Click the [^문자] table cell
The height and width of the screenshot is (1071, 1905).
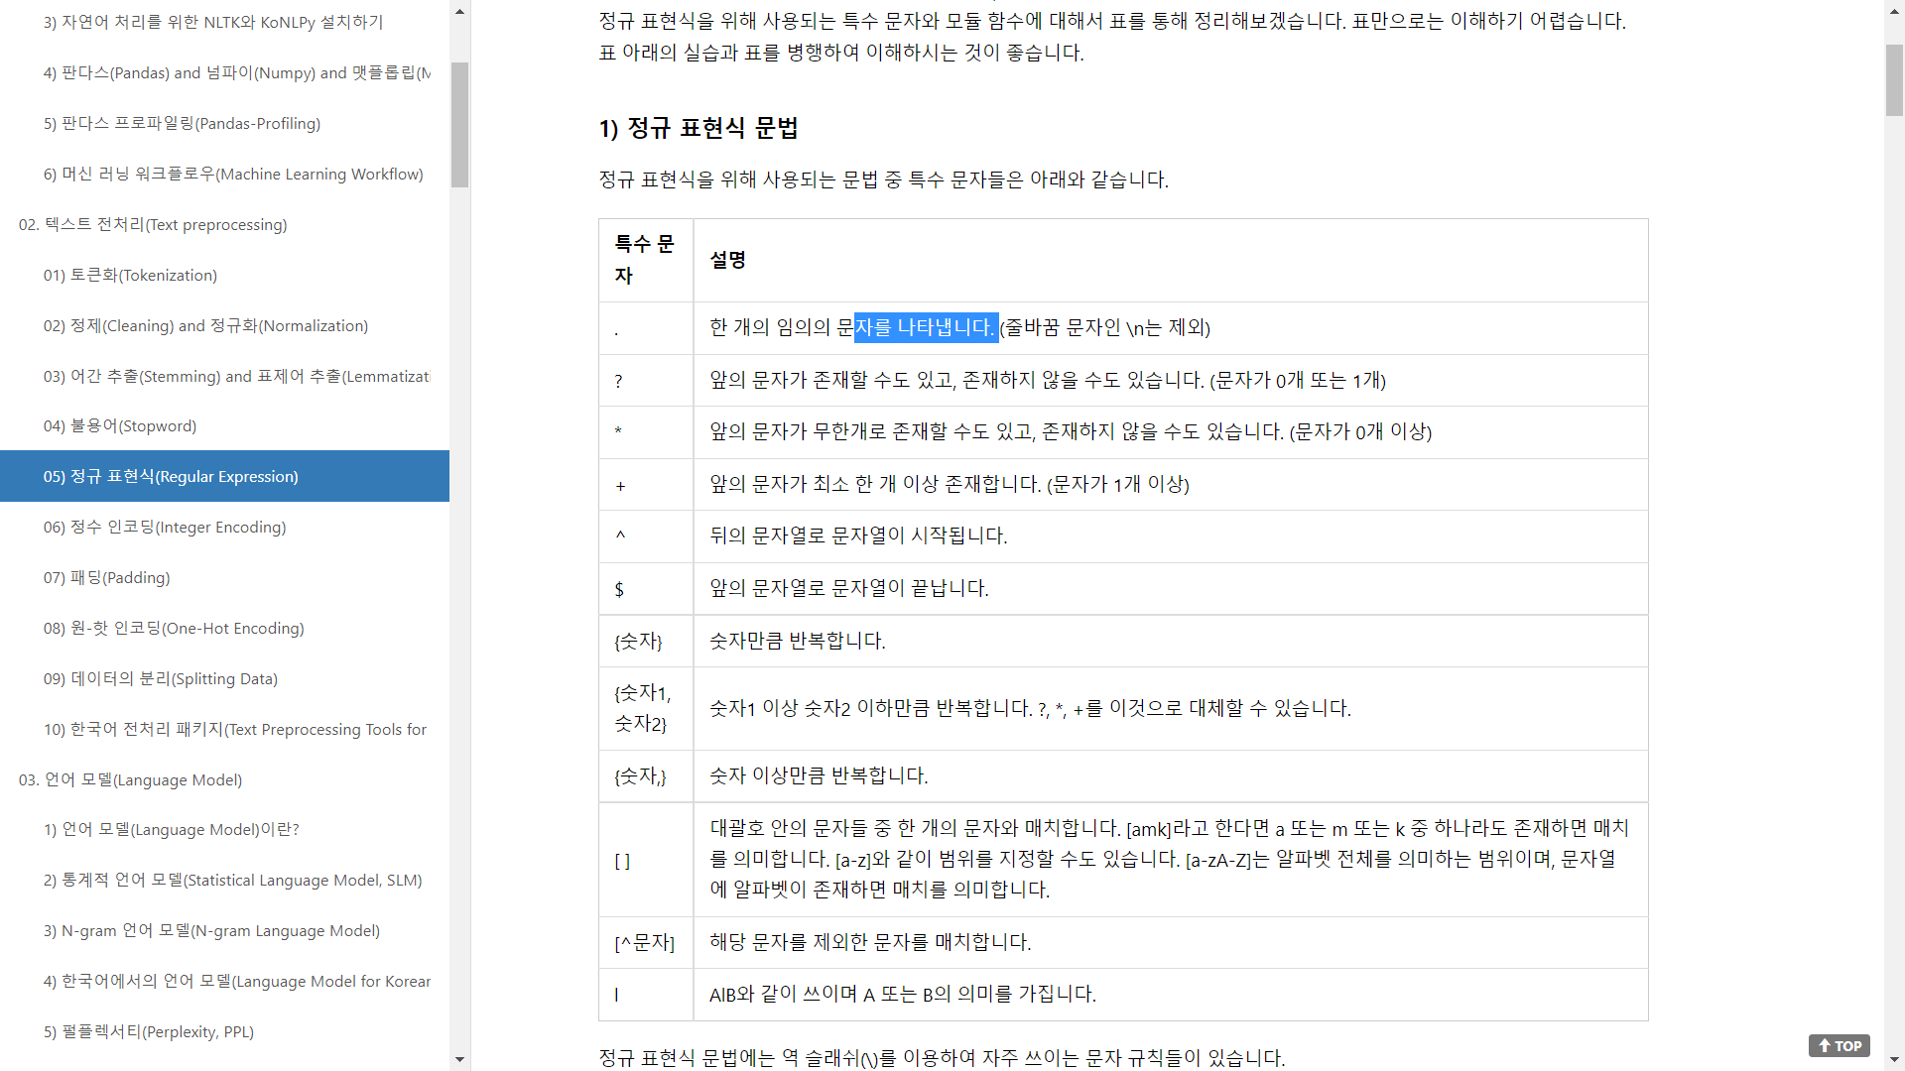[x=646, y=942]
